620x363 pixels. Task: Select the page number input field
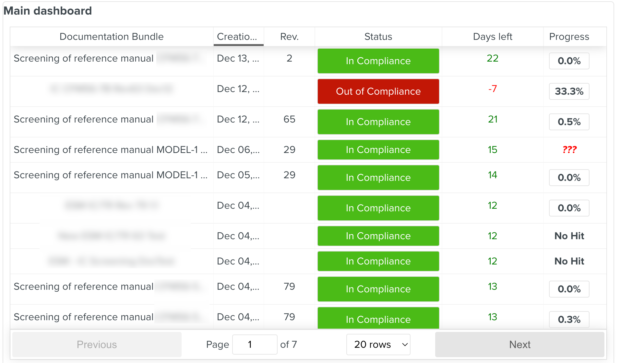point(255,345)
